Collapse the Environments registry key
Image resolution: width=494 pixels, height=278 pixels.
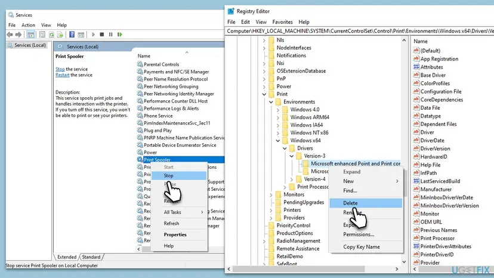coord(271,102)
